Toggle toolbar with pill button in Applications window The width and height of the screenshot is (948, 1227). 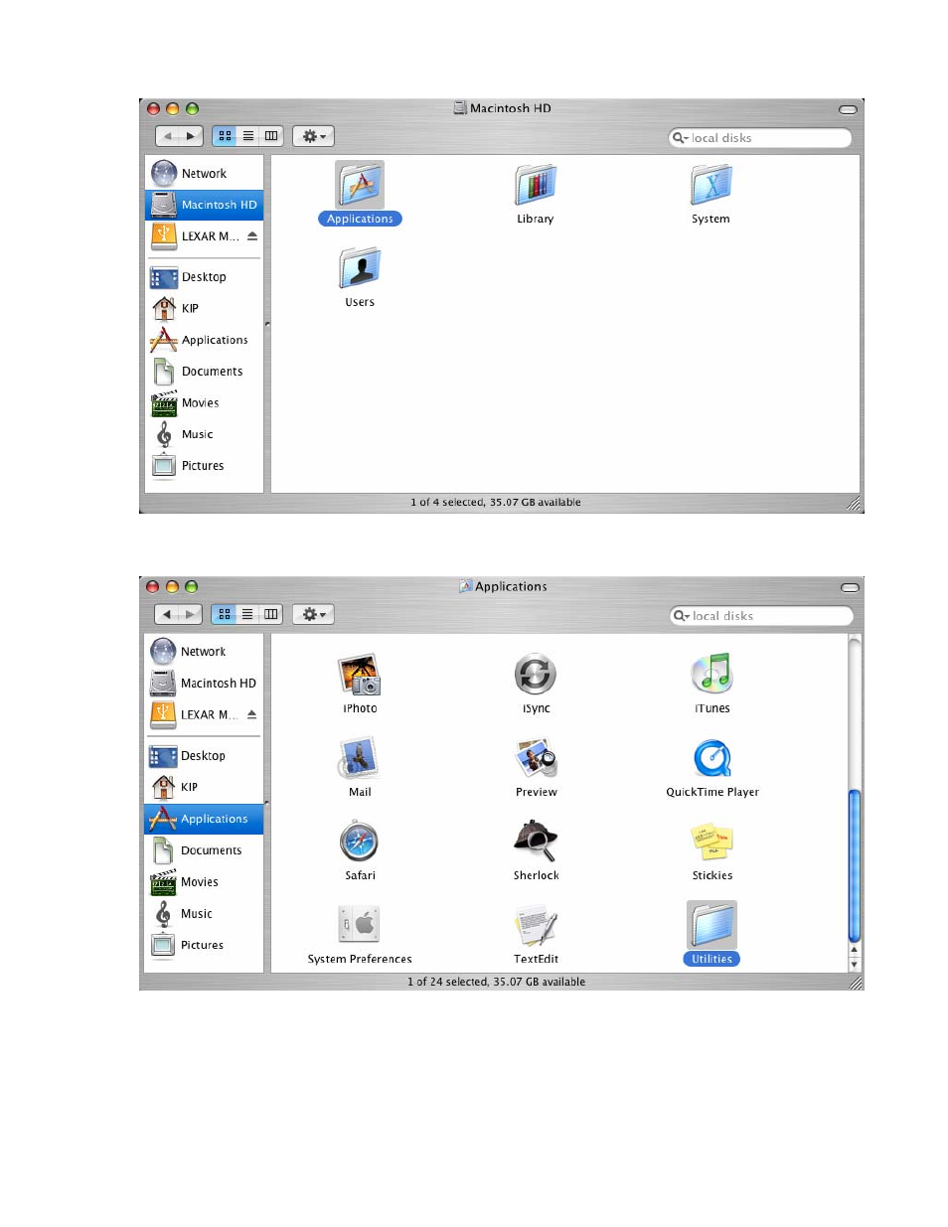tap(848, 587)
